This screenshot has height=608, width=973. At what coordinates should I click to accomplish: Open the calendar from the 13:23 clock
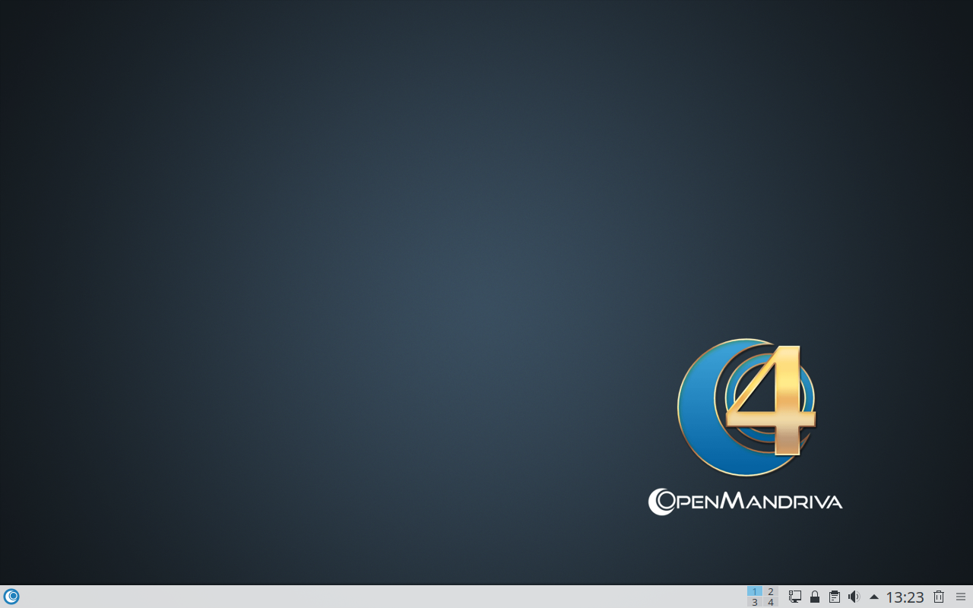click(905, 597)
